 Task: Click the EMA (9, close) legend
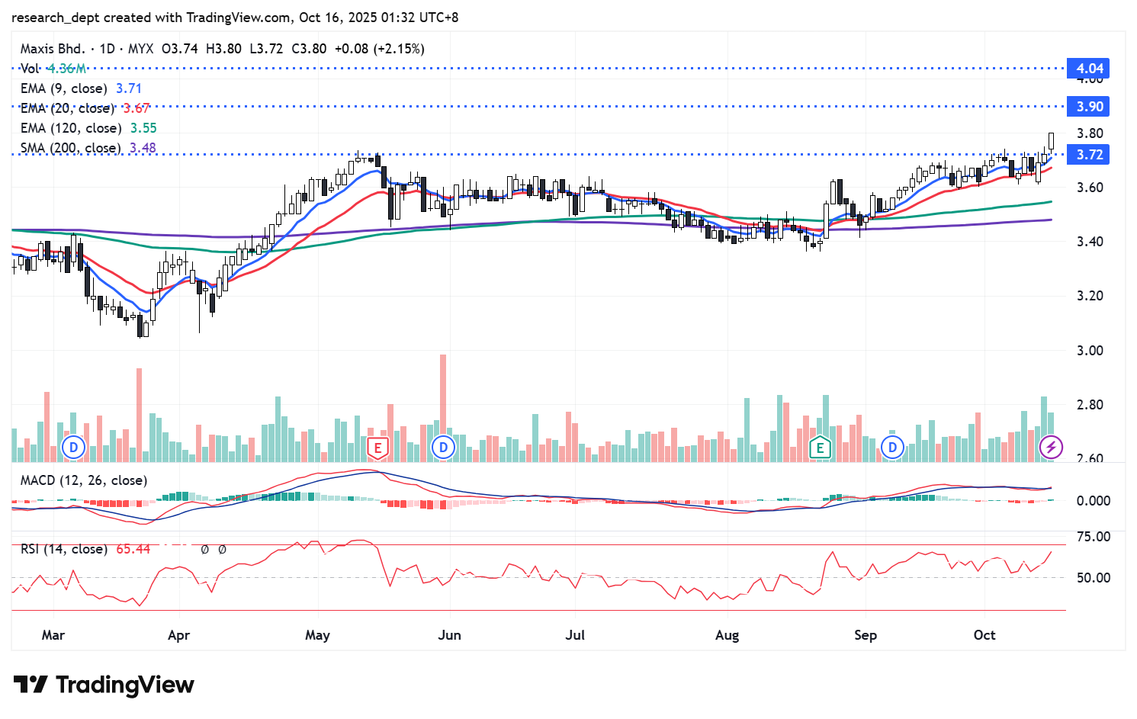[x=64, y=88]
